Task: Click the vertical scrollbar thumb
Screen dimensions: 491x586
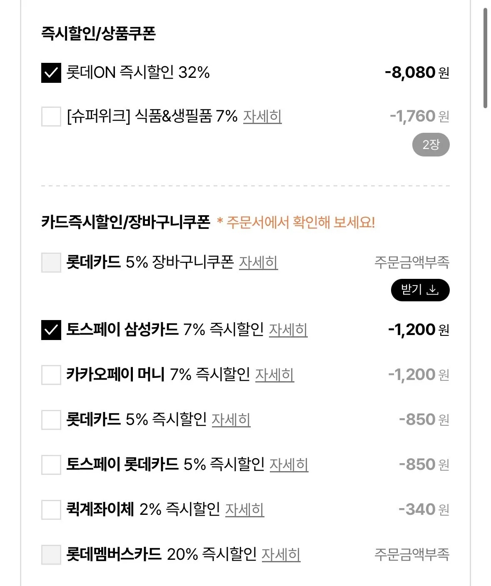Action: click(485, 58)
